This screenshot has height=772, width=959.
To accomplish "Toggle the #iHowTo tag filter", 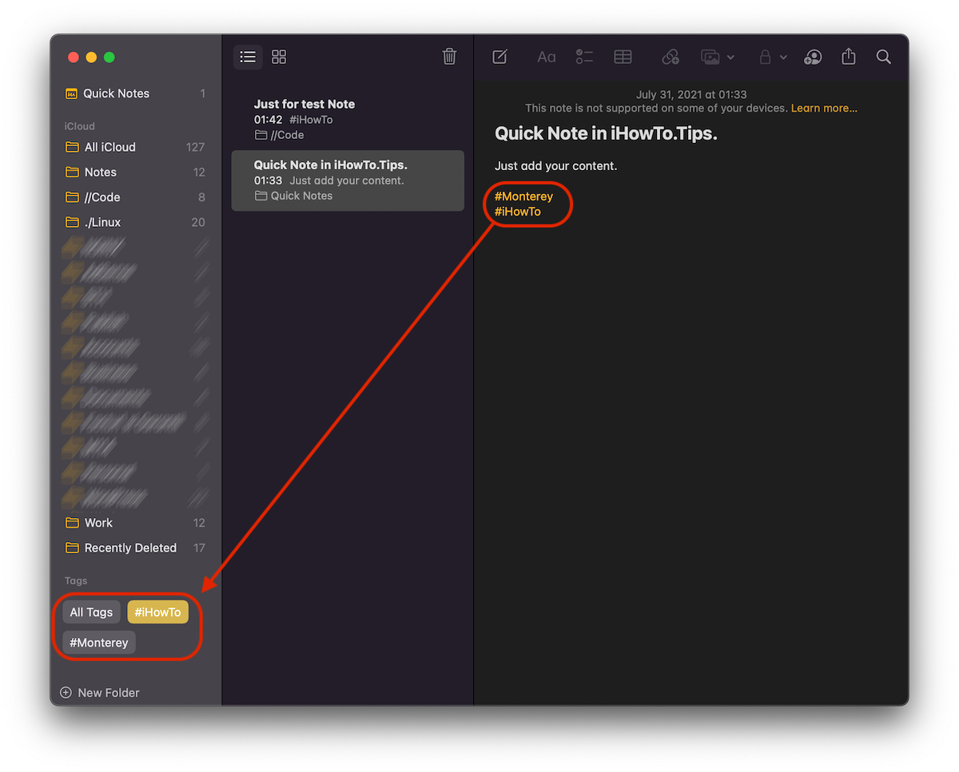I will [157, 612].
